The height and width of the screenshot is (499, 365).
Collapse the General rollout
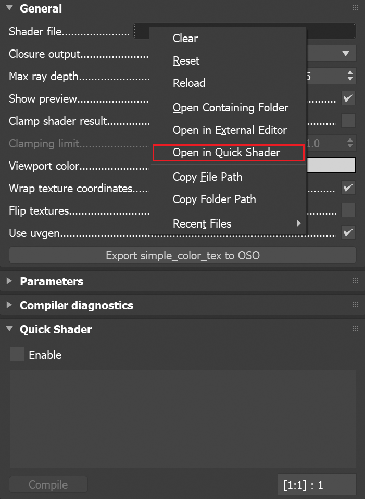pos(8,8)
